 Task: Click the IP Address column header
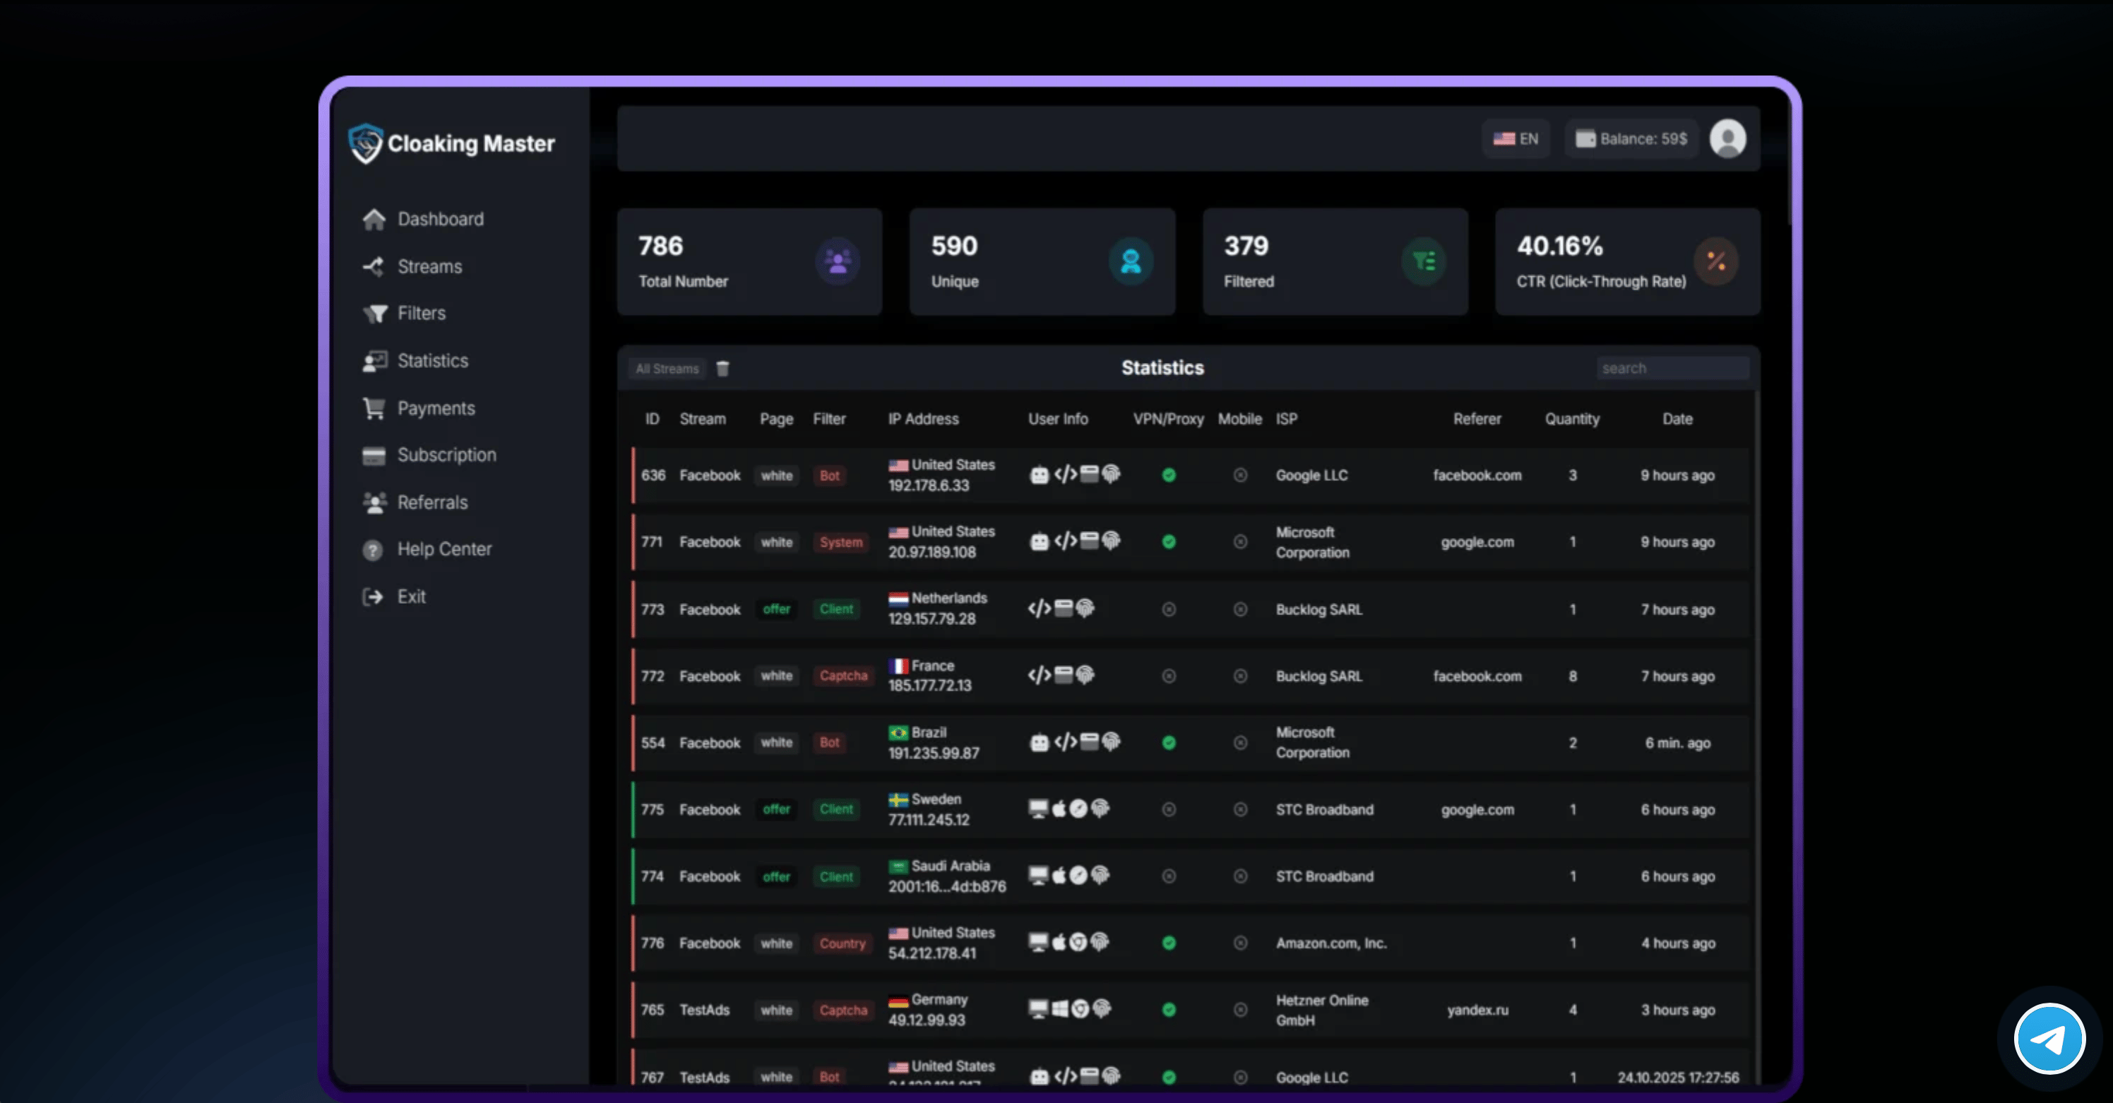(x=924, y=419)
